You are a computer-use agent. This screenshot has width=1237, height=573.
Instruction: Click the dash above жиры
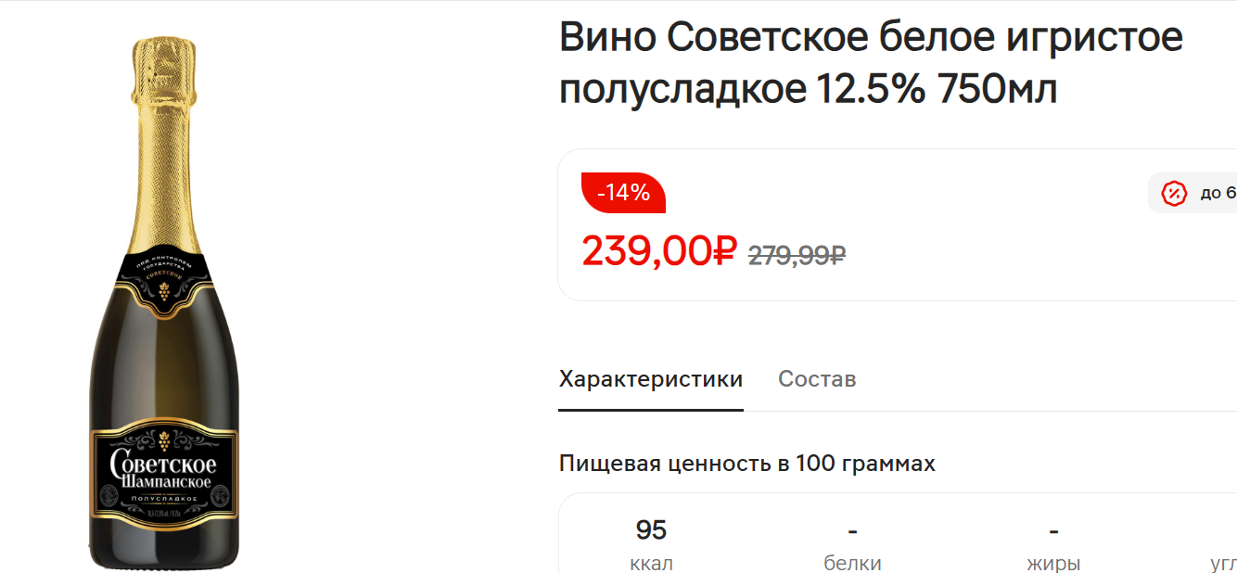pyautogui.click(x=1053, y=531)
